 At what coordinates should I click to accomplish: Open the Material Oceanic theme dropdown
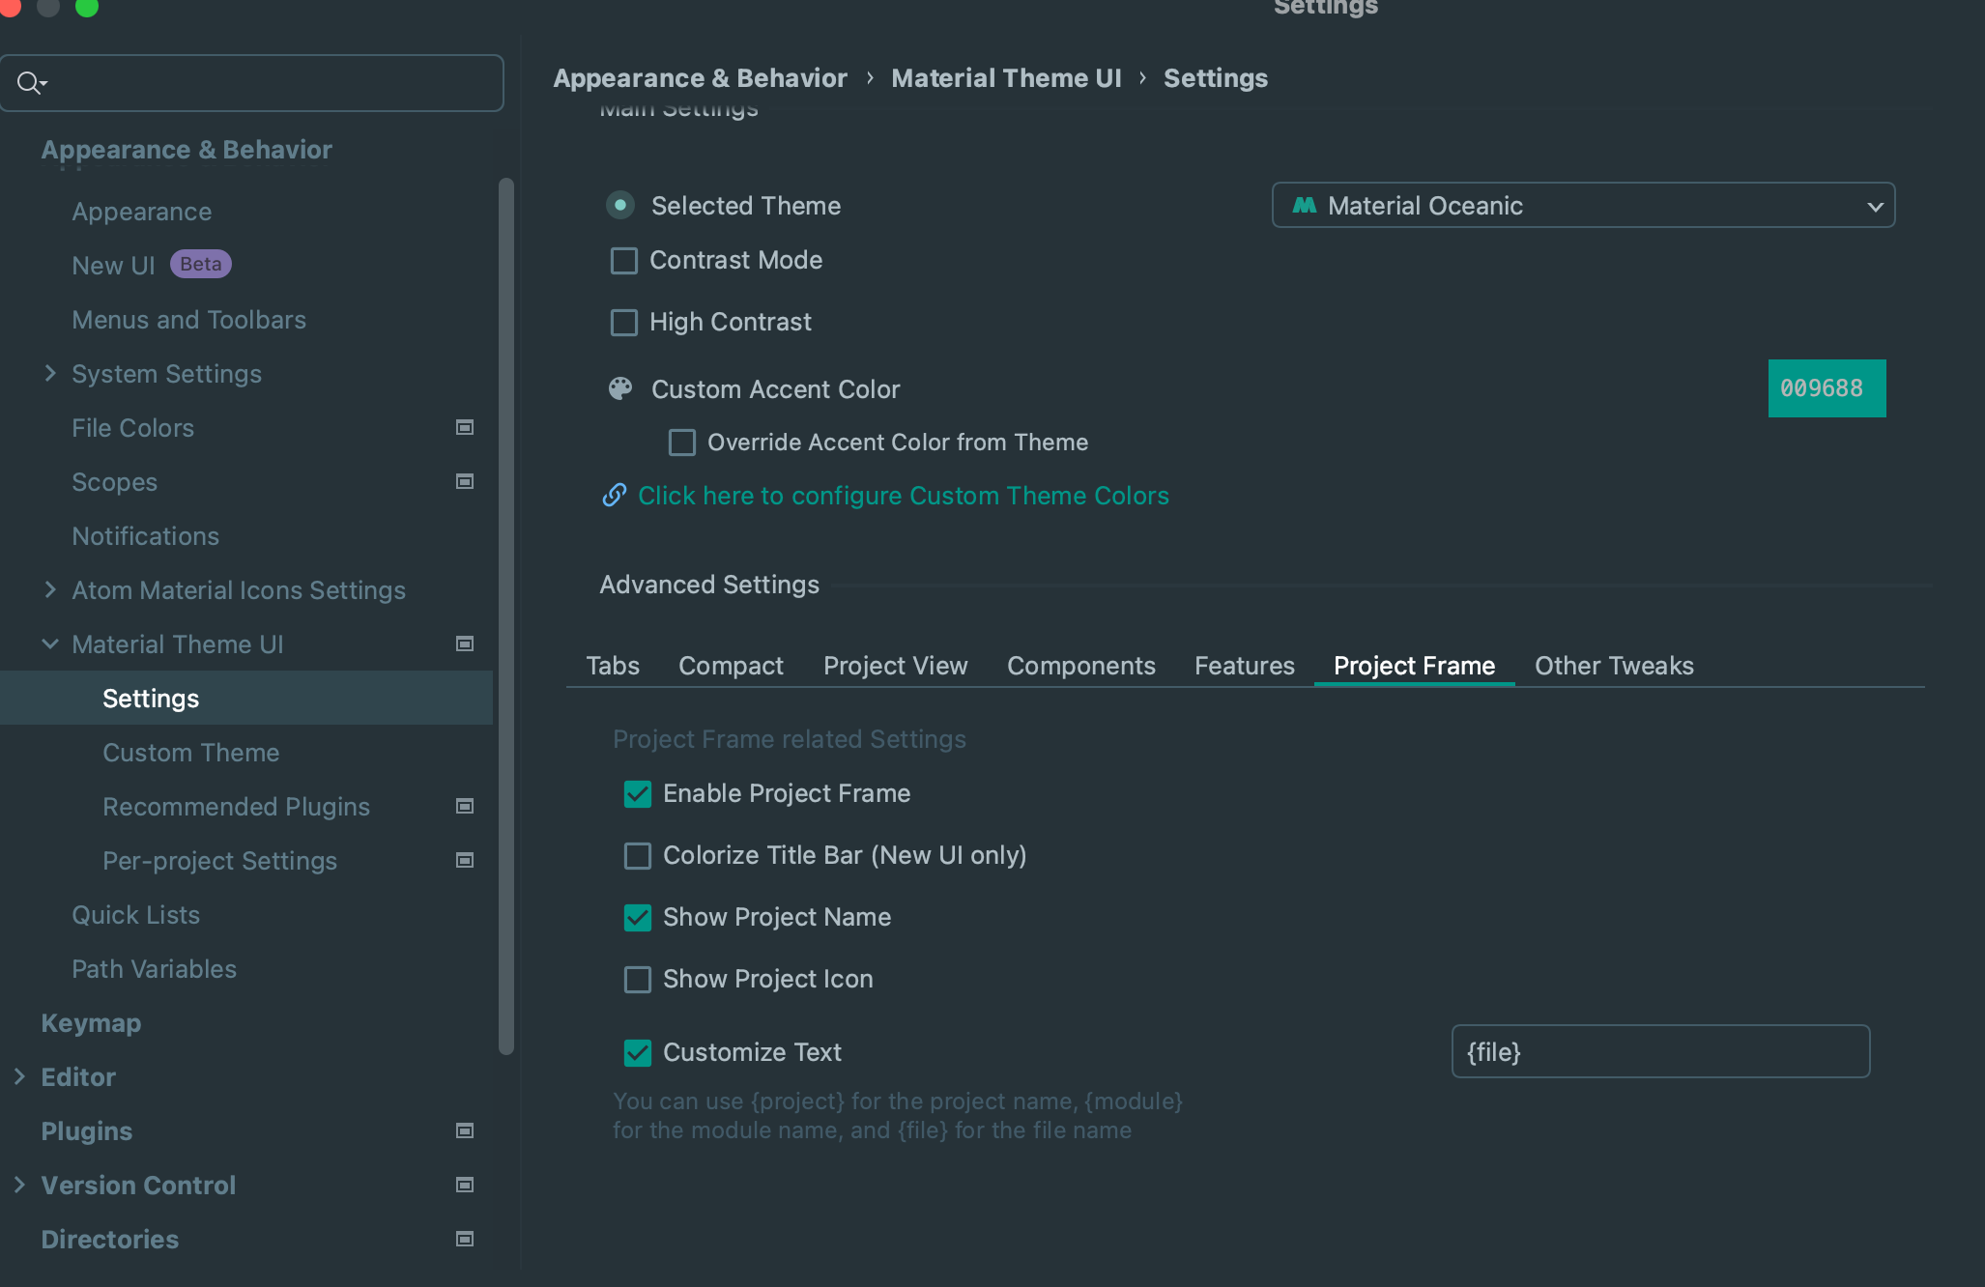(1873, 205)
